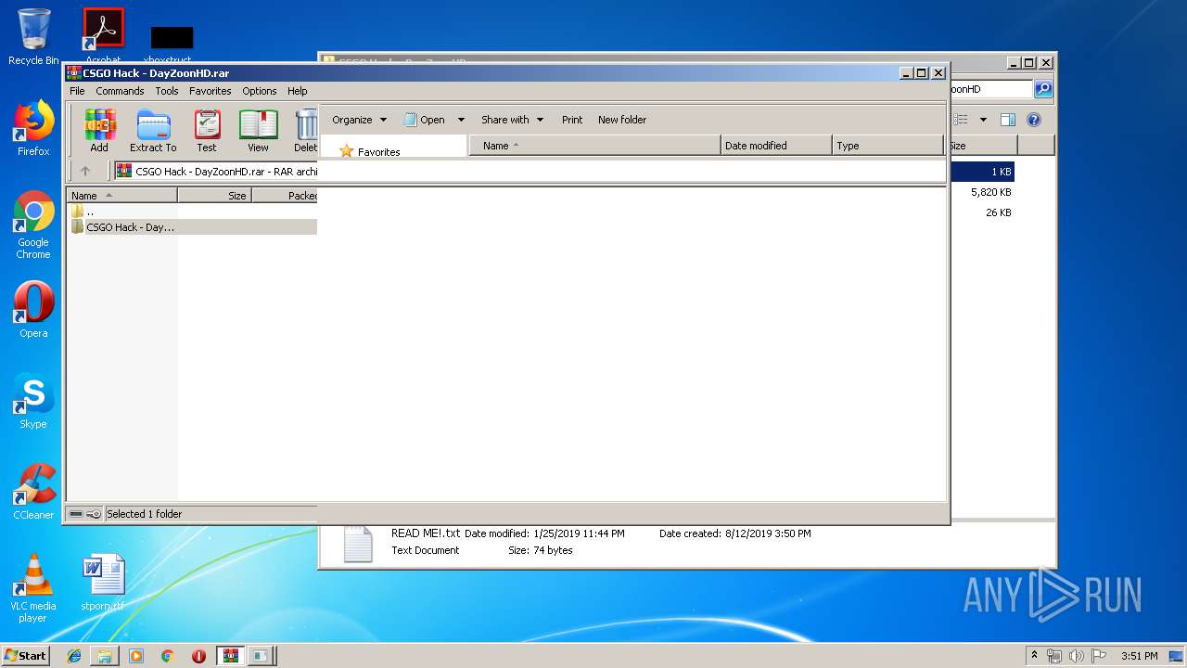Screen dimensions: 1187x668
Task: Open Chrome from the taskbar
Action: [x=167, y=655]
